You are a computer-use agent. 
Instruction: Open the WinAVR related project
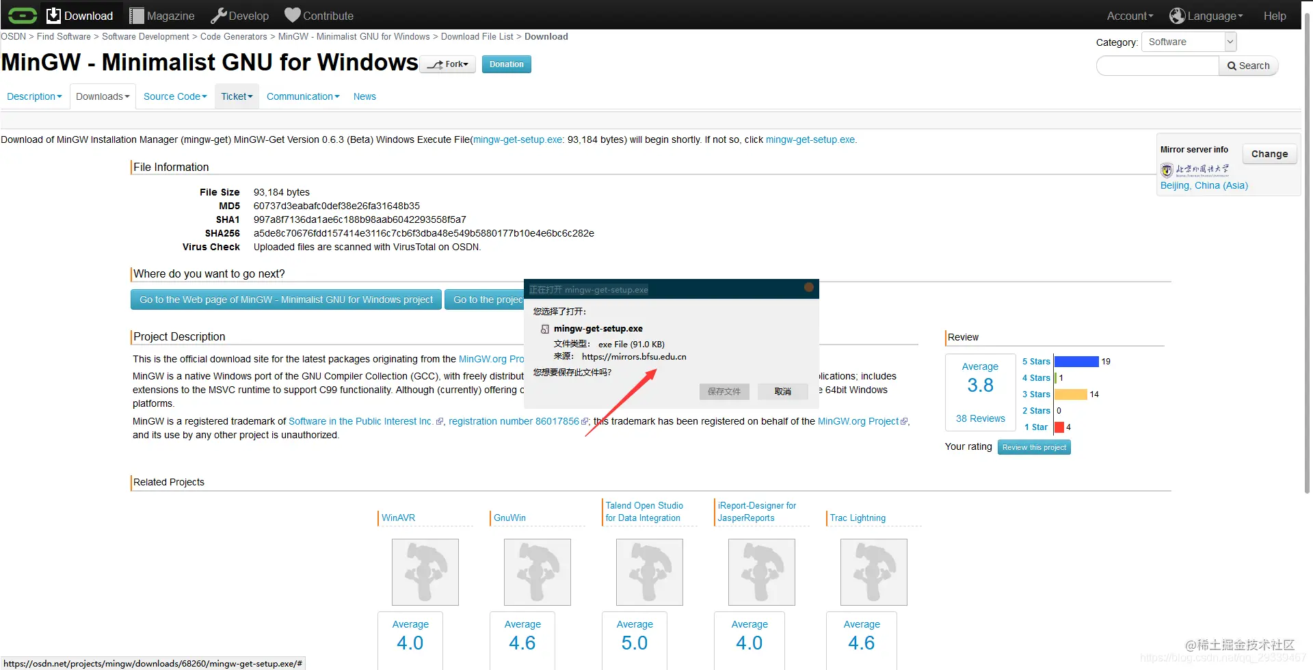click(x=398, y=518)
